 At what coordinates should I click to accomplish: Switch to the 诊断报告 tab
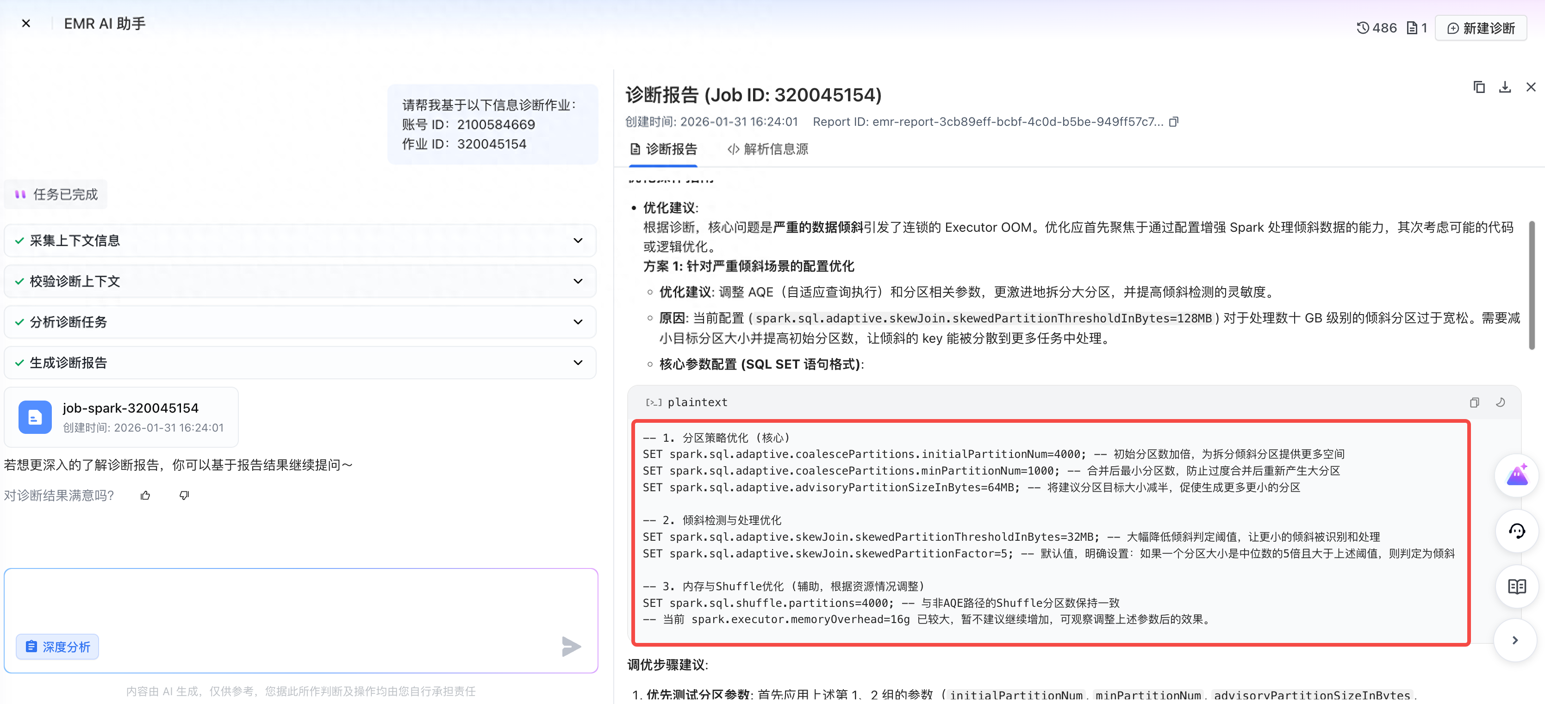coord(663,149)
